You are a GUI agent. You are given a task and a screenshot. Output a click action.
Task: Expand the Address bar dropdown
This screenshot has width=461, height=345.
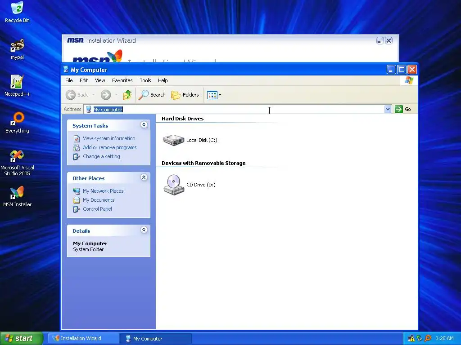pos(388,109)
